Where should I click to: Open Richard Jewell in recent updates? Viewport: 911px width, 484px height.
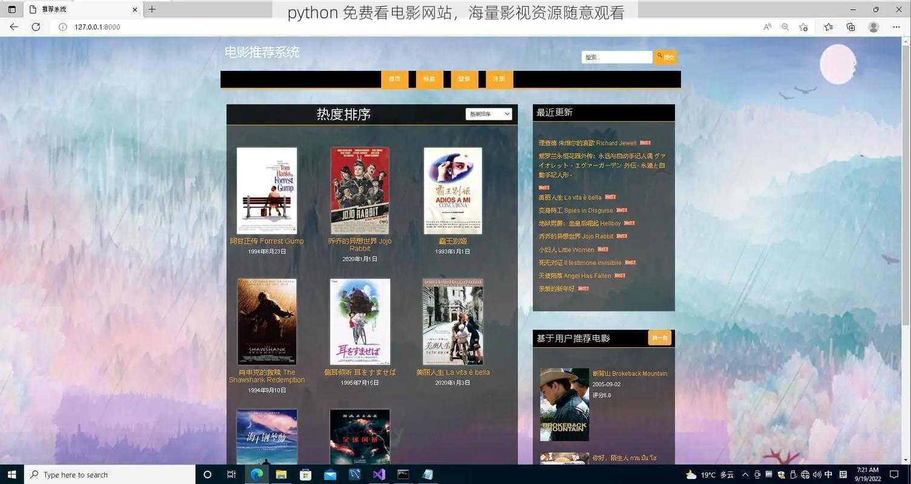[587, 143]
